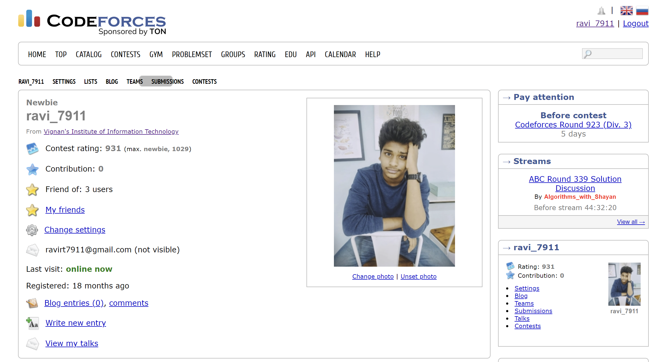Screen dimensions: 663x362
Task: Open the notifications bell icon
Action: pos(601,11)
